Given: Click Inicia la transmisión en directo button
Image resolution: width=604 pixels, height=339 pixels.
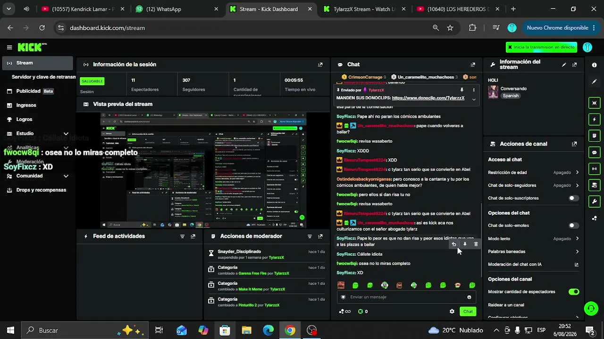Looking at the screenshot, I should tap(541, 47).
